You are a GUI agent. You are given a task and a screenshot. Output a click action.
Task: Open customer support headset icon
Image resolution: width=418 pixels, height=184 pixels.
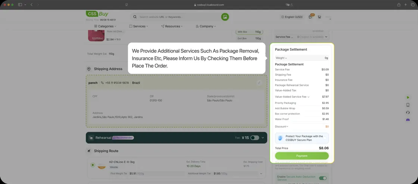[x=408, y=112]
